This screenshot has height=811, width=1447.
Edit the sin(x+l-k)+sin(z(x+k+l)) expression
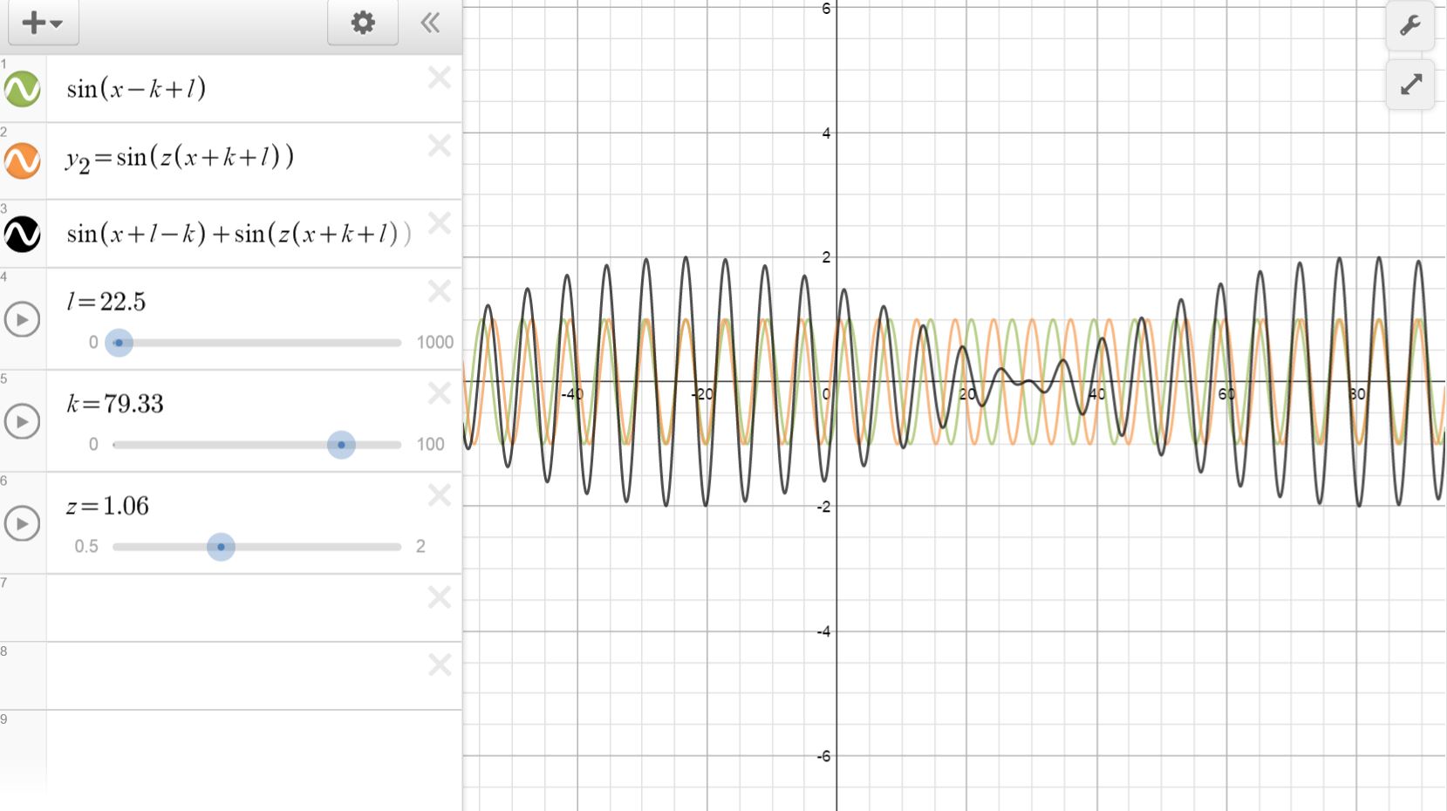pos(239,234)
